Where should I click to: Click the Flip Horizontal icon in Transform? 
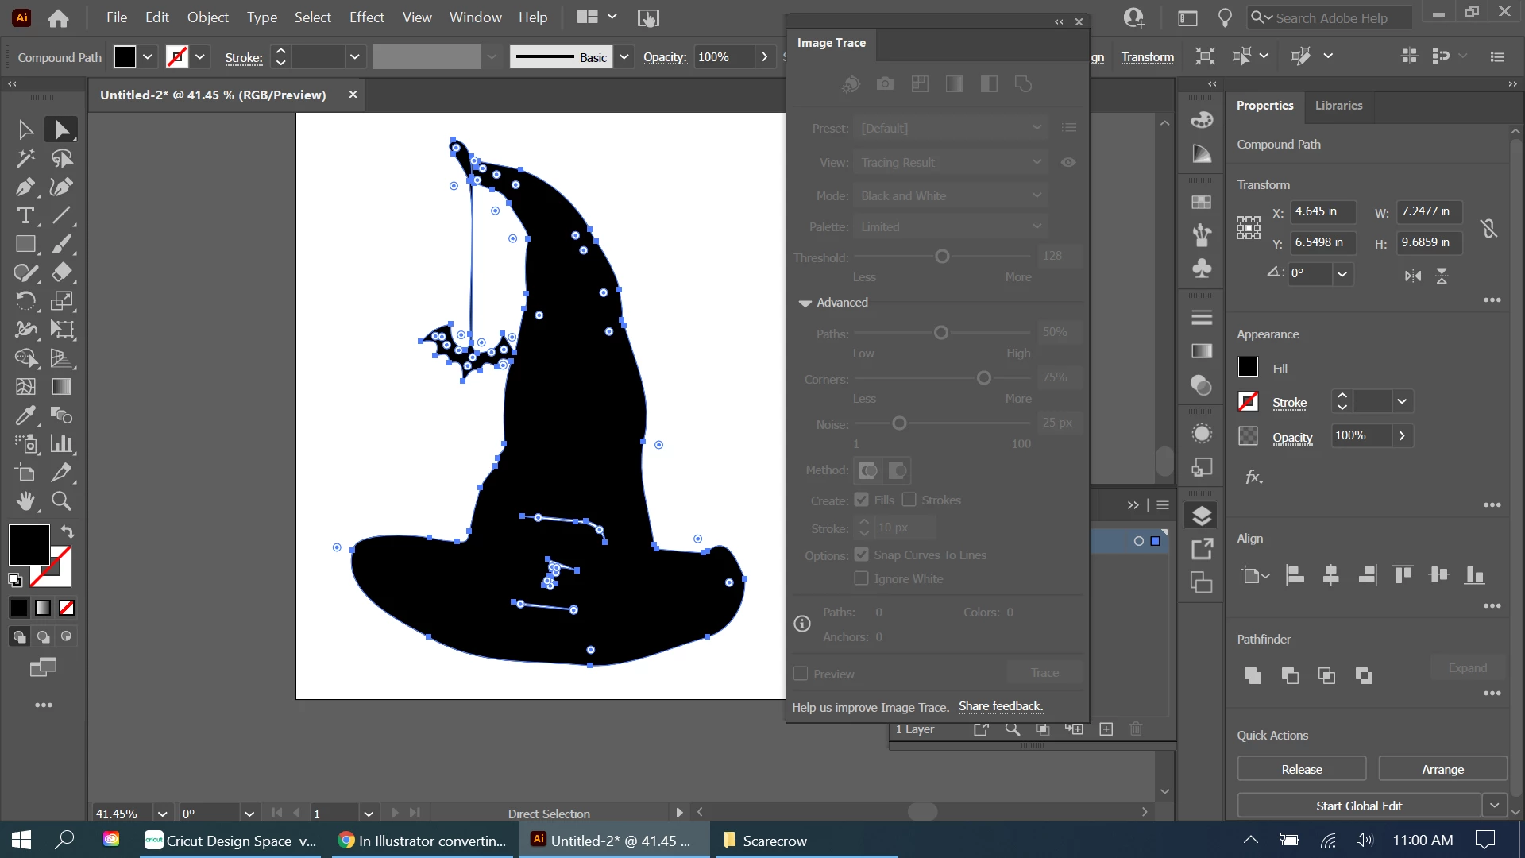(x=1412, y=276)
